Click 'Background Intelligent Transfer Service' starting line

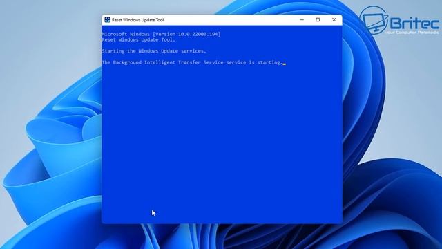point(192,62)
